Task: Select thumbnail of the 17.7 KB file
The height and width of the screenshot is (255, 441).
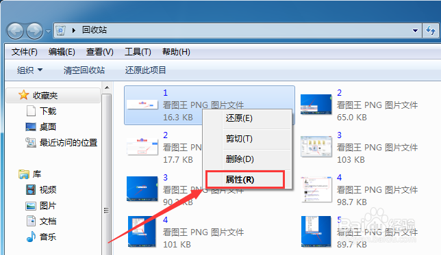Action: coord(142,146)
